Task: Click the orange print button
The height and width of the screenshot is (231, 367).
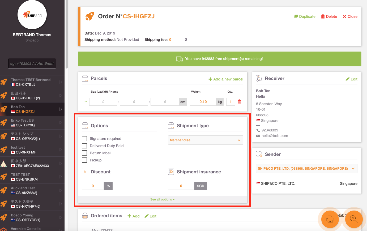Action: click(330, 219)
